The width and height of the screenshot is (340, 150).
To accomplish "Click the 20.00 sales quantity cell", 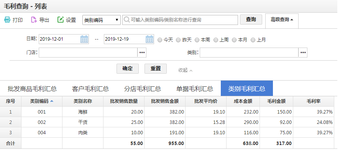I will coord(124,112).
